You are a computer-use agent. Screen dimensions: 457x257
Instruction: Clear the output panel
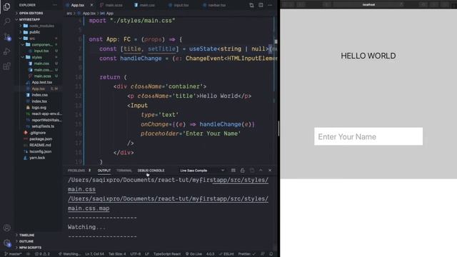tap(233, 171)
